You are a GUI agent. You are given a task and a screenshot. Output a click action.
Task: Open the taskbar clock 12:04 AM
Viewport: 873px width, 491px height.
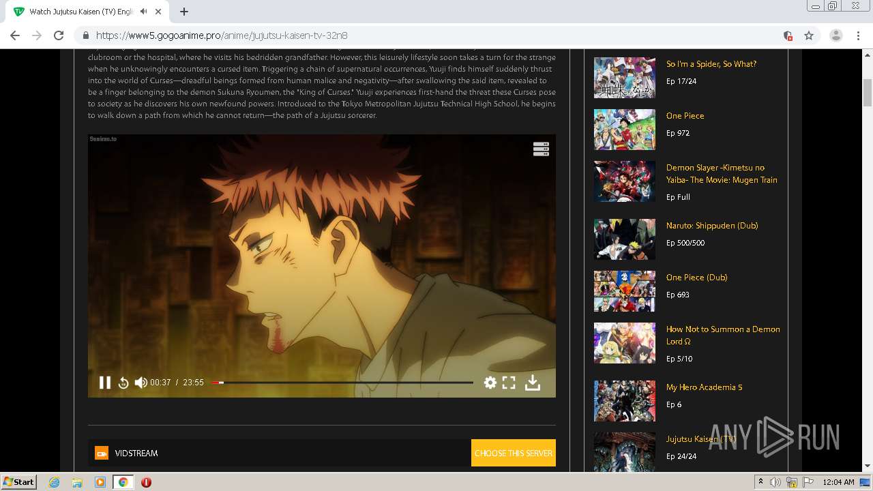838,482
